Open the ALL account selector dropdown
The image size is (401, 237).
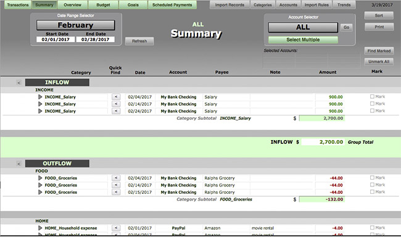coord(303,27)
